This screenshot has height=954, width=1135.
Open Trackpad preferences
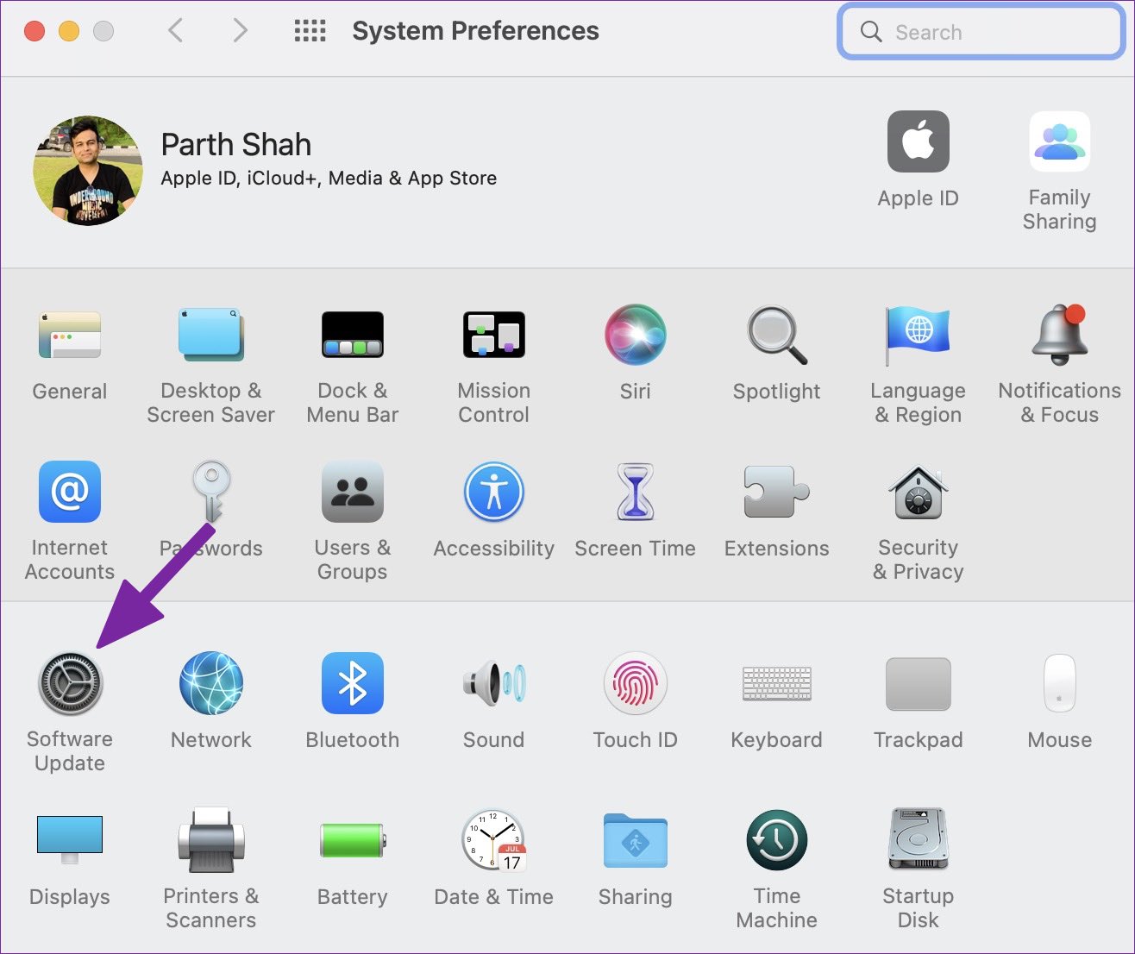tap(919, 683)
